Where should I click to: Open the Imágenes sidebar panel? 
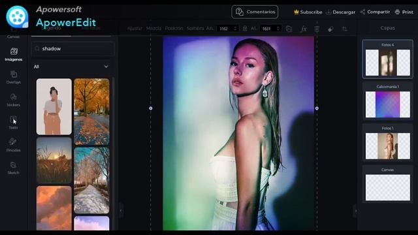(13, 54)
